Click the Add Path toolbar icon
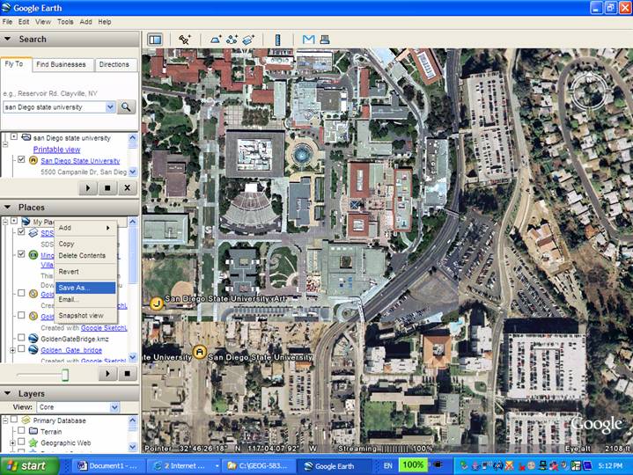633x475 pixels. tap(232, 40)
